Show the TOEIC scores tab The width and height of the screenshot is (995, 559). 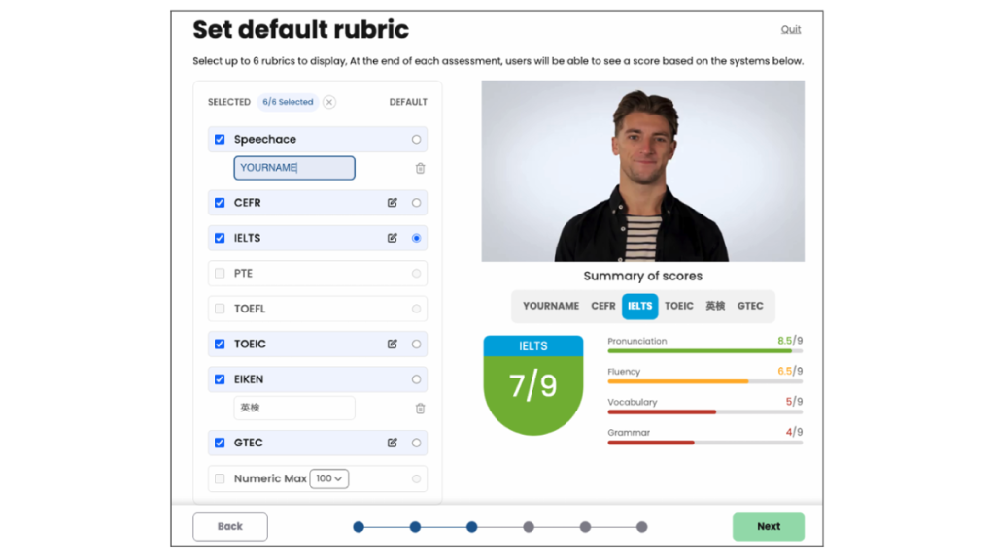point(679,306)
